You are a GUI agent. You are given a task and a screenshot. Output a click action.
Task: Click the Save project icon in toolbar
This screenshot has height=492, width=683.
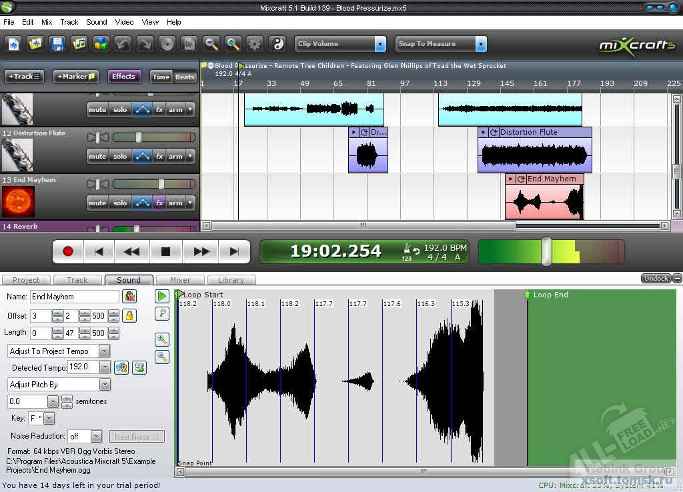[x=57, y=44]
